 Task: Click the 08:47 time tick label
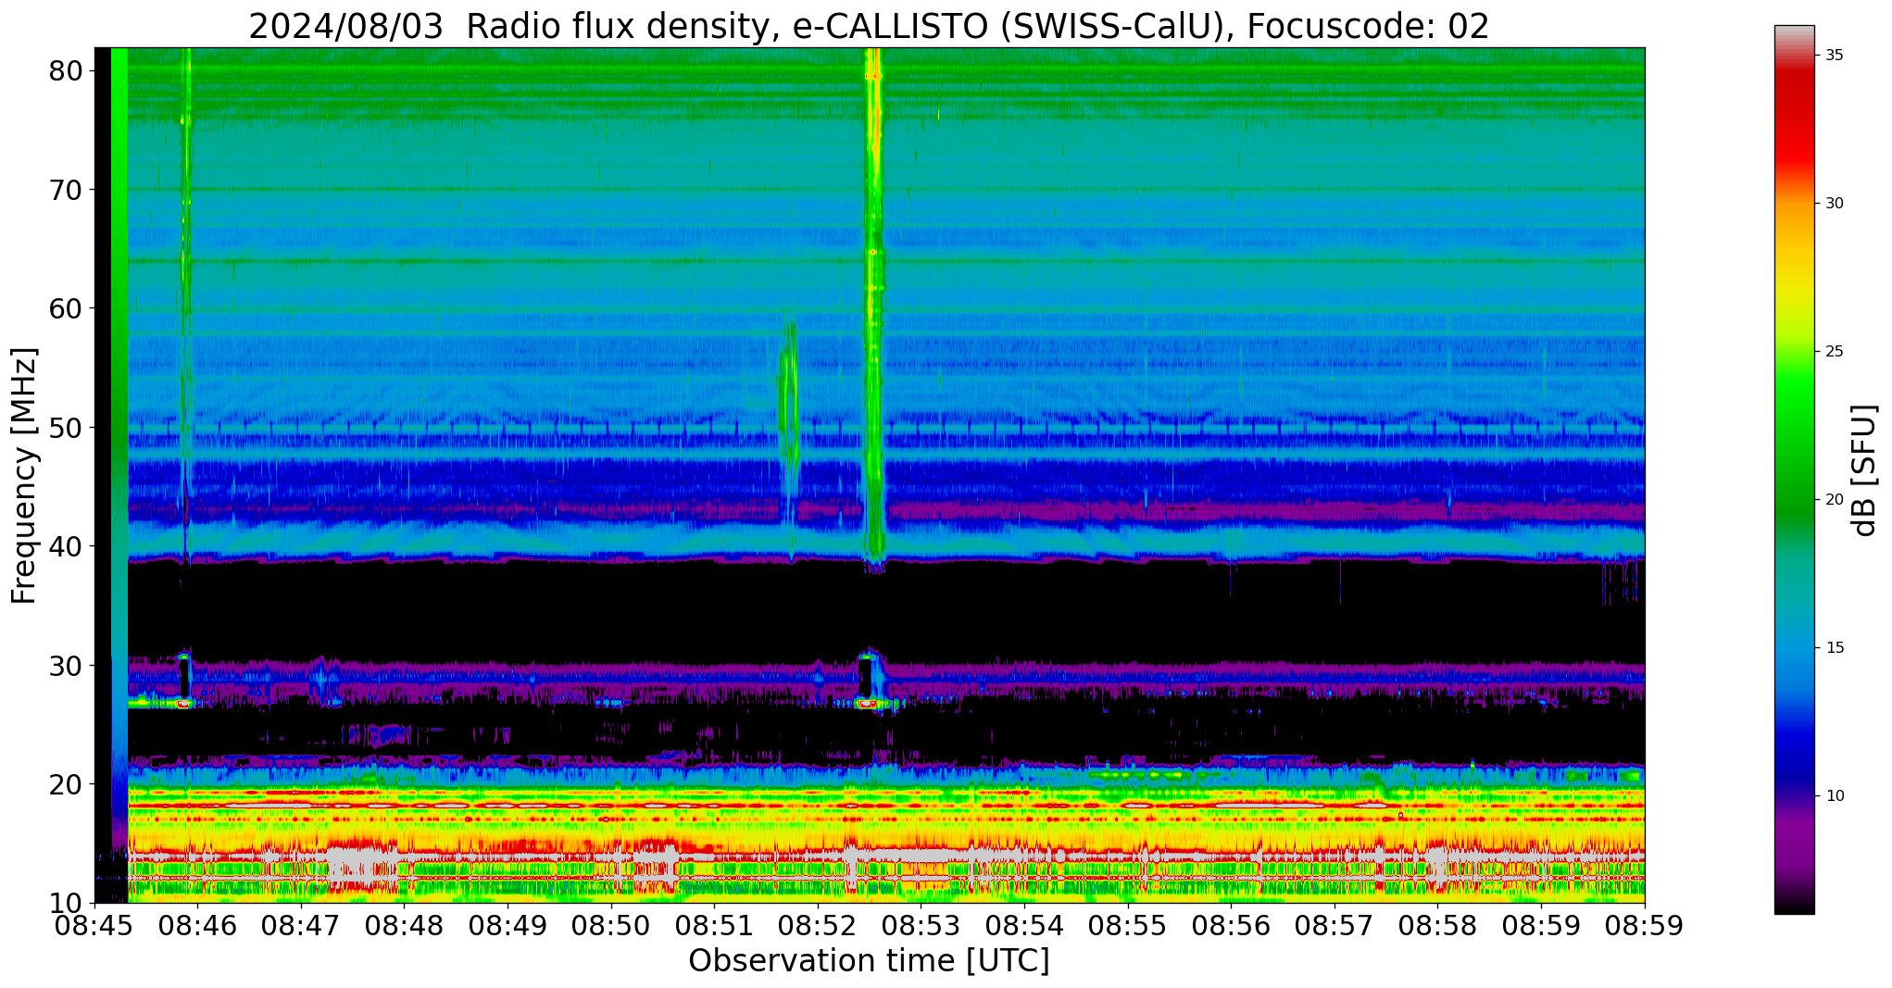click(x=301, y=926)
